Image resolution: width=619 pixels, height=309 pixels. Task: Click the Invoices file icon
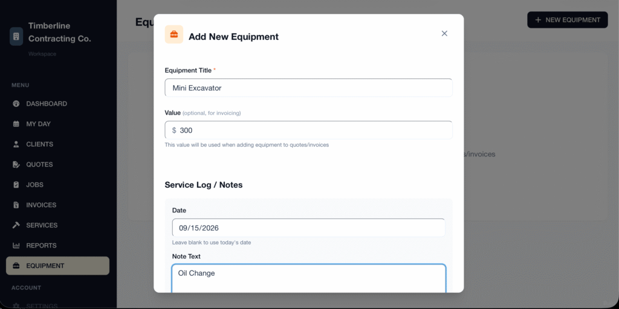[16, 205]
